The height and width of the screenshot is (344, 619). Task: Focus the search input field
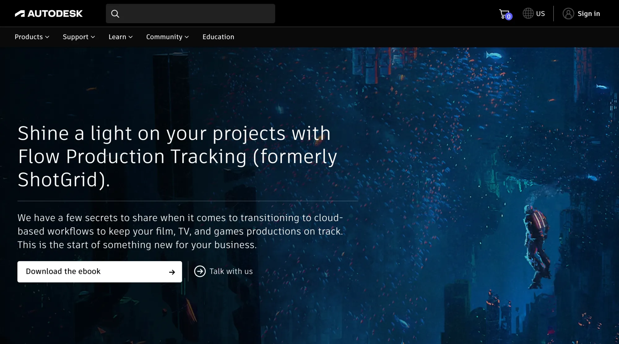click(x=190, y=14)
